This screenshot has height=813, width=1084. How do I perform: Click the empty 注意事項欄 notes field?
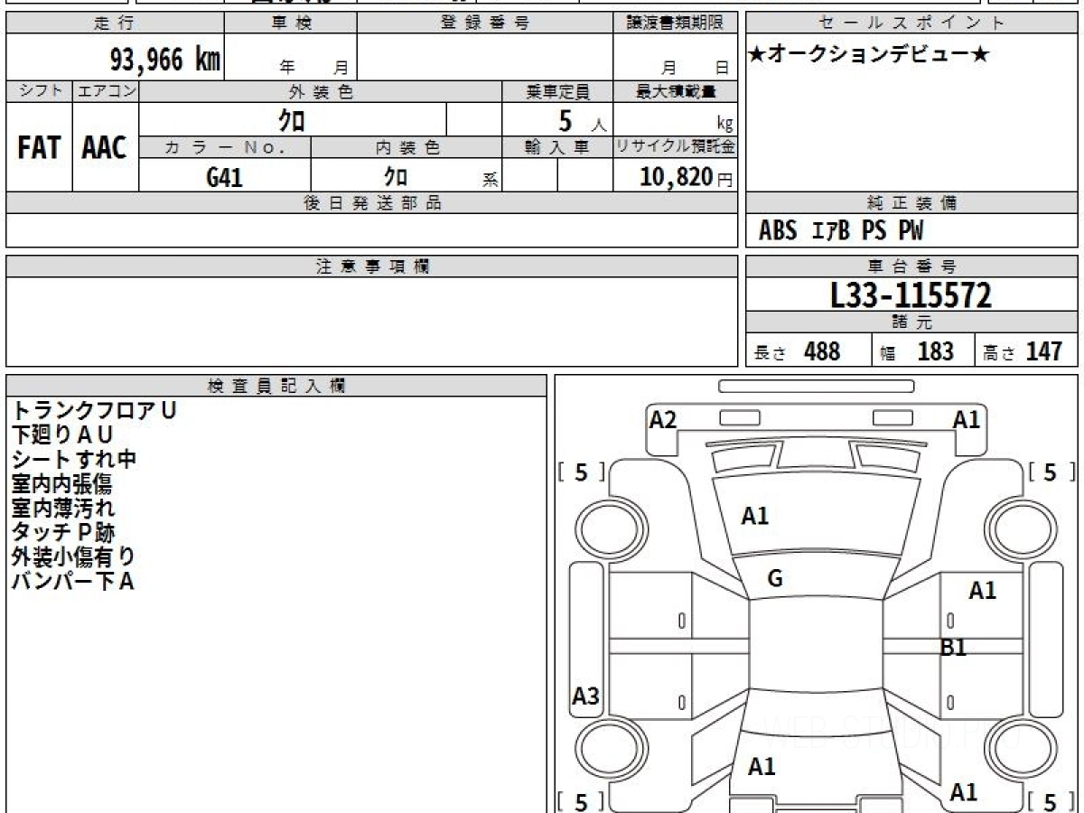(x=371, y=322)
